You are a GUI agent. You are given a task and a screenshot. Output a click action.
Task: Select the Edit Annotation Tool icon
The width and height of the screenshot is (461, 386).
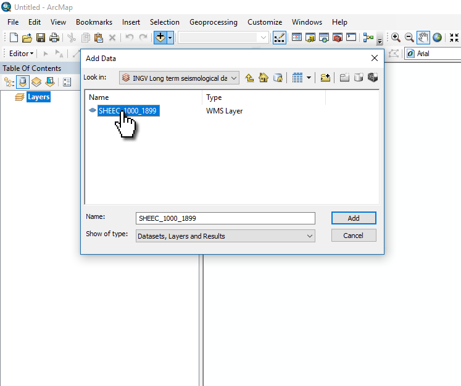pos(59,54)
